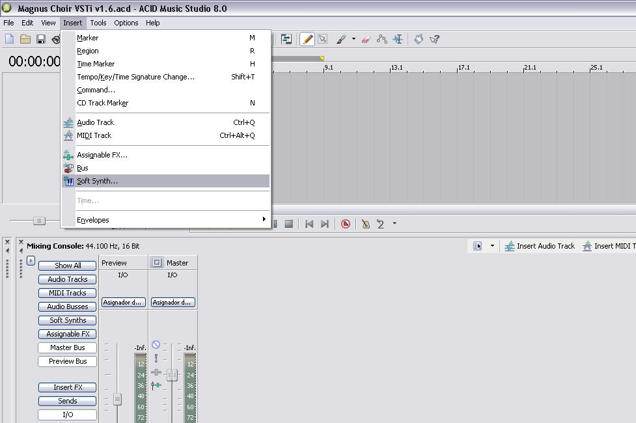
Task: Choose MIDI Track from Insert menu
Action: click(x=165, y=135)
